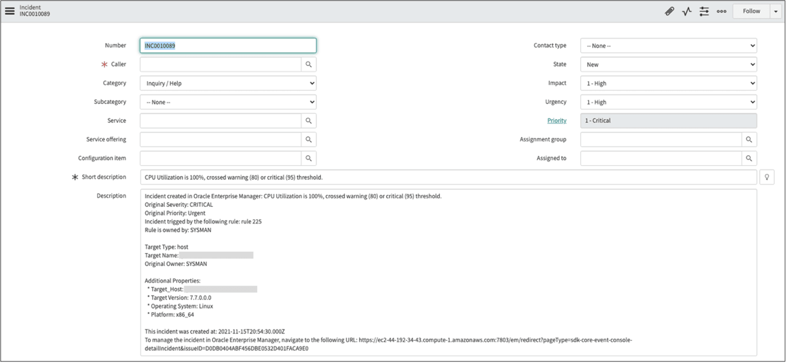Viewport: 786px width, 363px height.
Task: View suggested knowledge via the lightbulb icon
Action: 767,176
